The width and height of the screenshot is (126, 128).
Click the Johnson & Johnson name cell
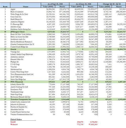click(x=18, y=104)
